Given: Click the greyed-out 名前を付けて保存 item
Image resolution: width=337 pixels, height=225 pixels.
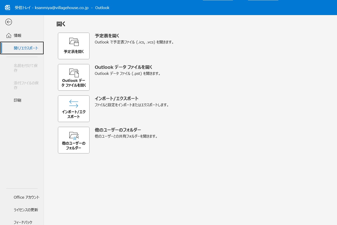Looking at the screenshot, I should (x=26, y=68).
